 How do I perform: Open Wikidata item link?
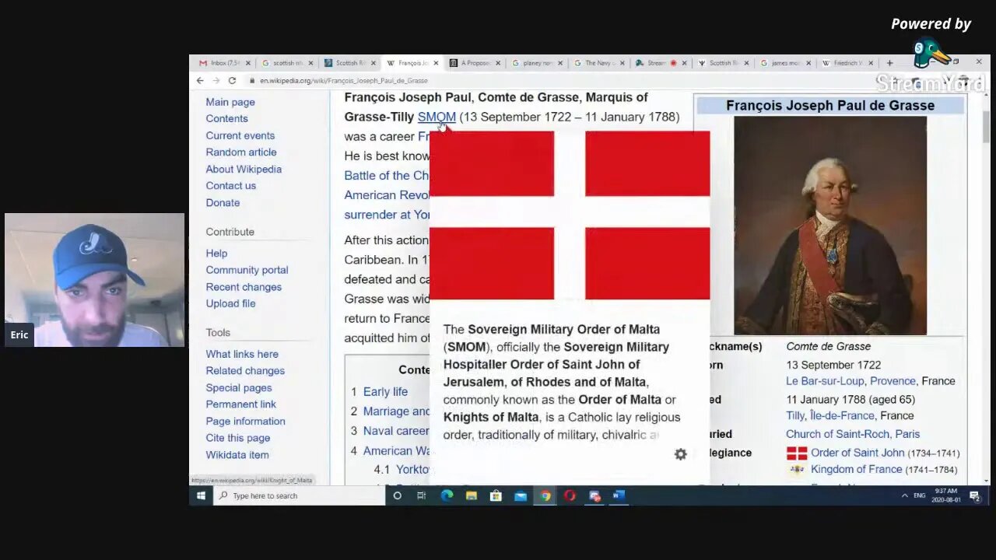tap(237, 455)
